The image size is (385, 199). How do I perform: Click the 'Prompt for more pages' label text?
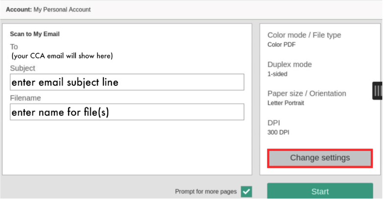[x=206, y=191]
